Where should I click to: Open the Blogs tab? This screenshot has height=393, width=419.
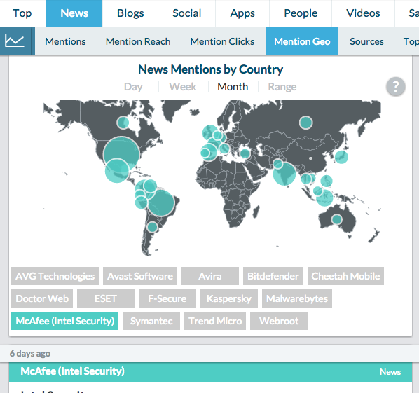pyautogui.click(x=130, y=13)
